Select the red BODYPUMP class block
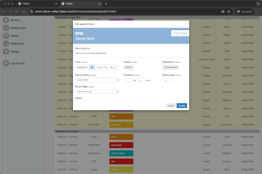The width and height of the screenshot is (262, 174). (x=121, y=145)
